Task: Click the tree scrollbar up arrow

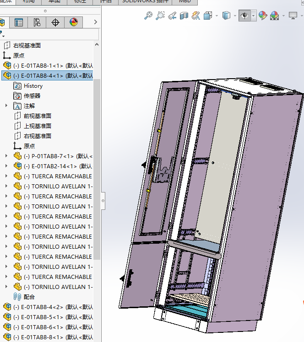Action: (97, 44)
